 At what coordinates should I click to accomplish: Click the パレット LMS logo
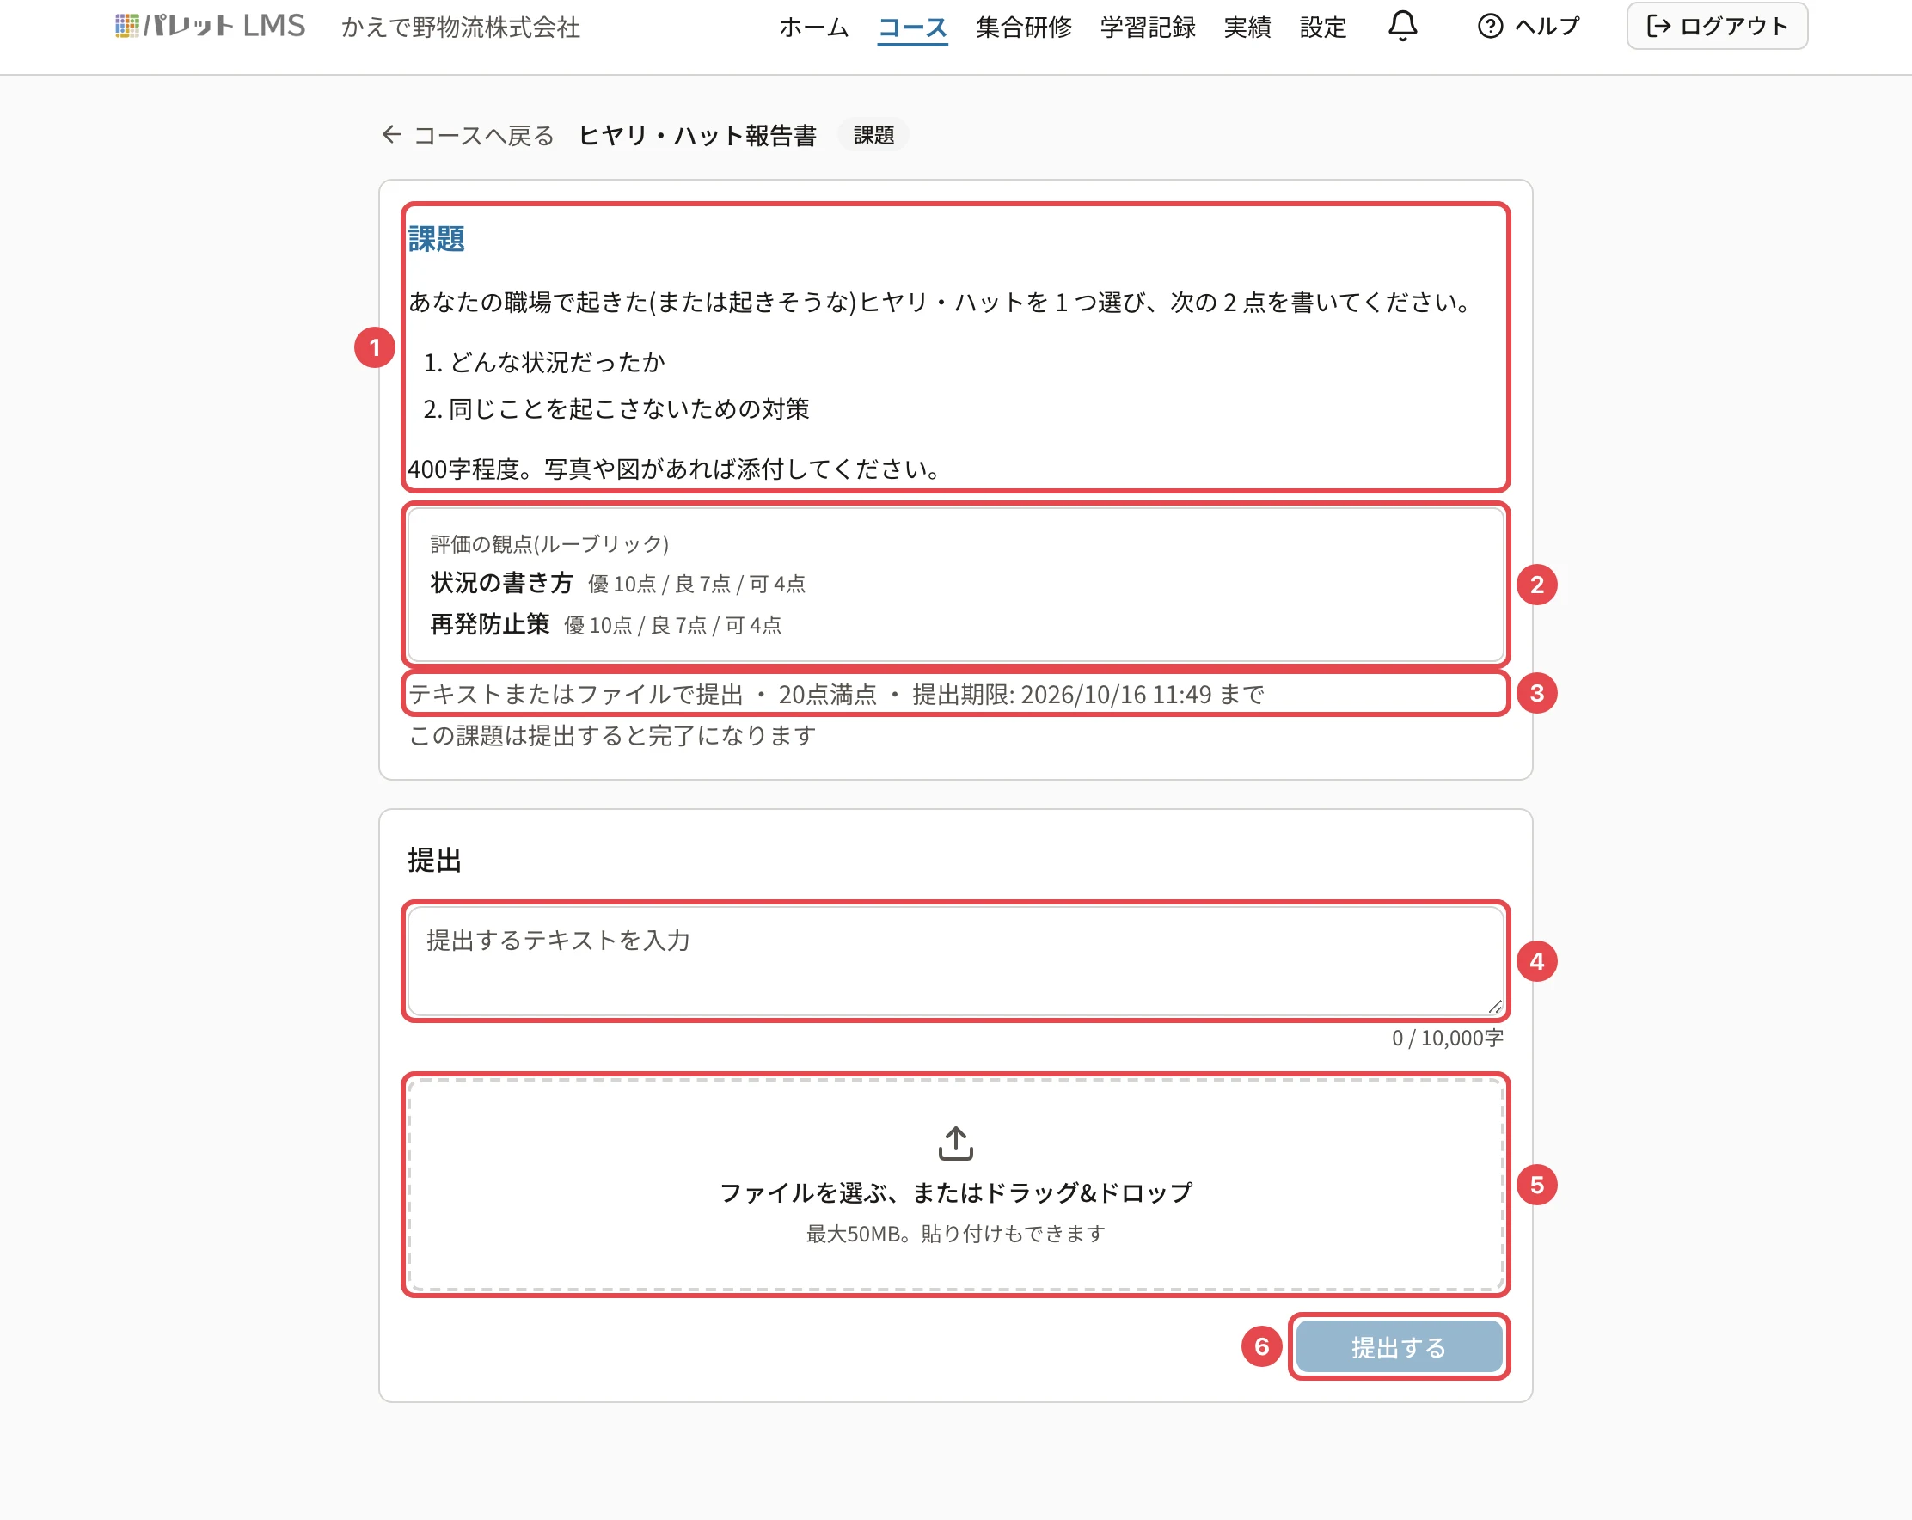210,27
